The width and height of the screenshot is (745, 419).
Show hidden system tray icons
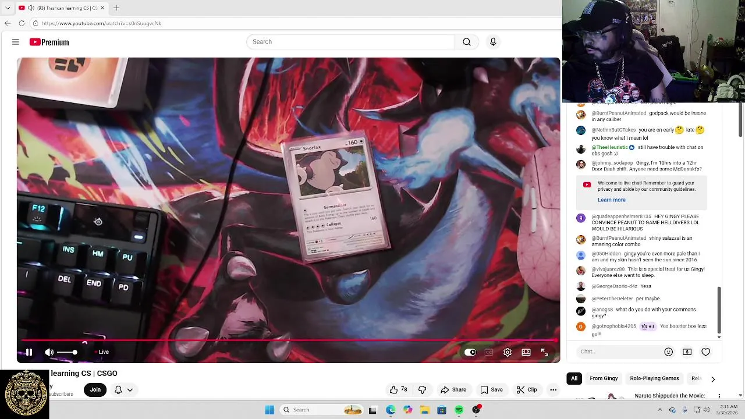click(659, 410)
